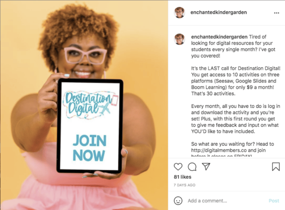
Task: View who liked via 81 likes
Action: (x=183, y=177)
